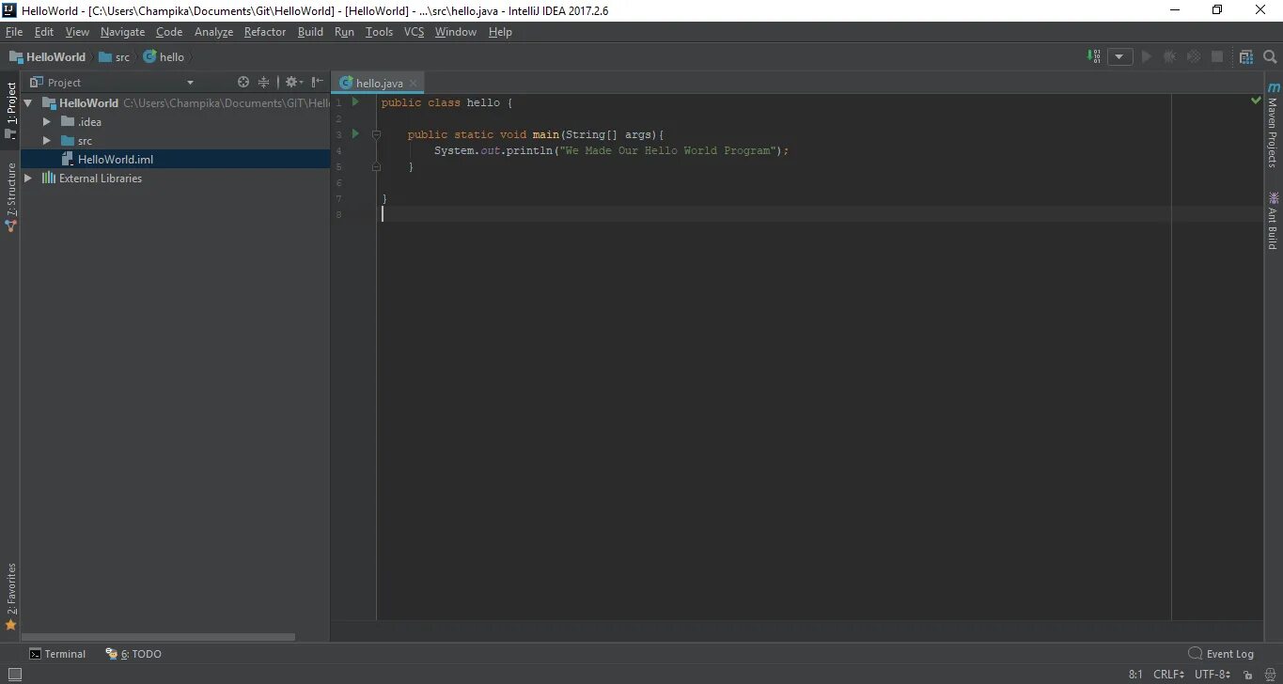
Task: Click the green inspection checkmark indicator
Action: pyautogui.click(x=1256, y=100)
